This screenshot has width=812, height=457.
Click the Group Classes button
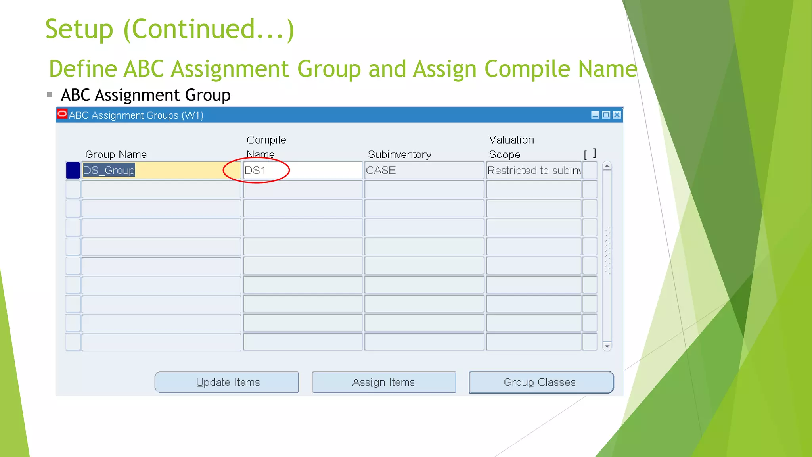tap(541, 382)
